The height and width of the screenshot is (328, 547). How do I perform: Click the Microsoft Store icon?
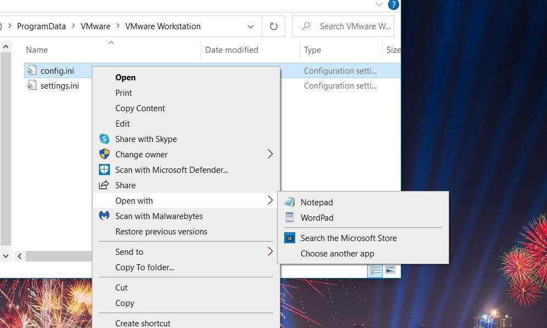pyautogui.click(x=290, y=238)
